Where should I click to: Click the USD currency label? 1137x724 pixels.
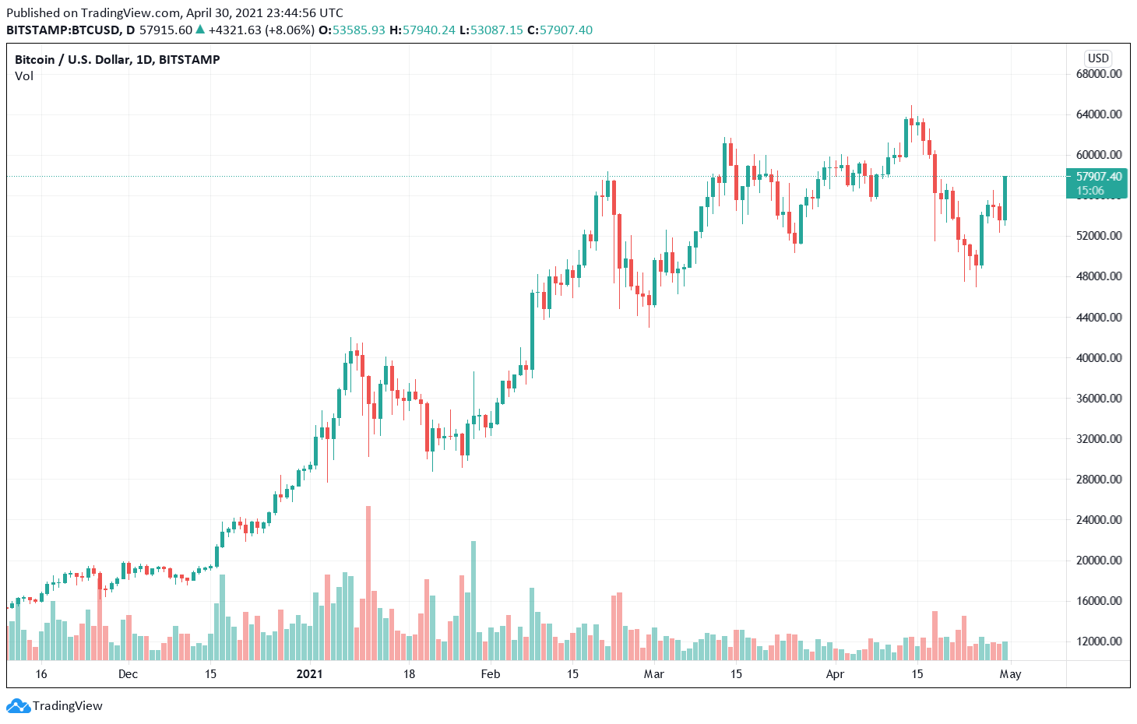(x=1098, y=58)
